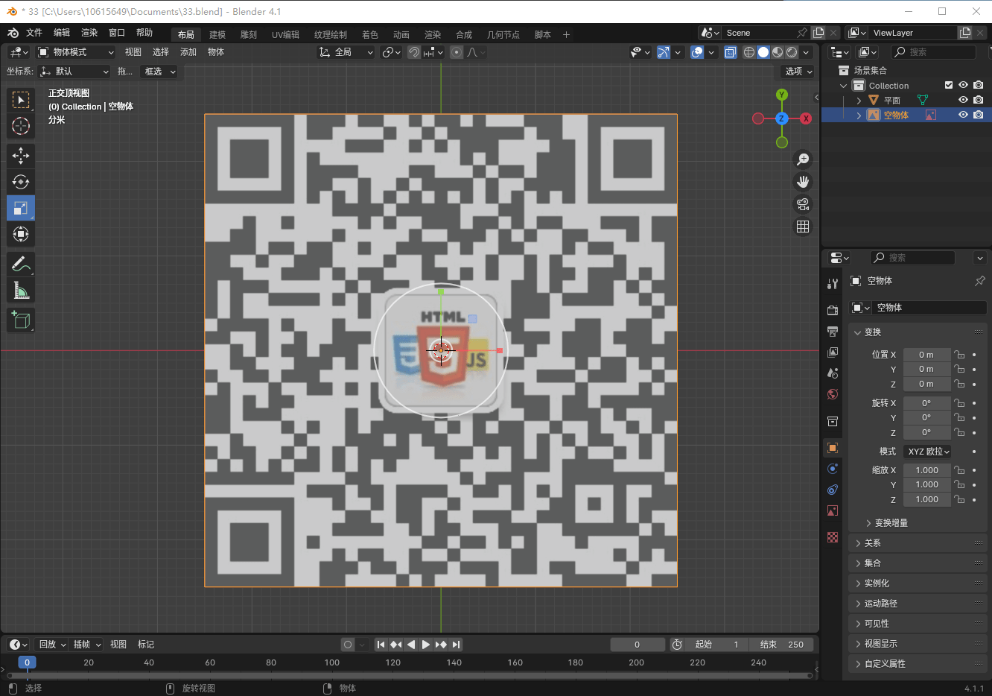Open the 编辑 menu
Image resolution: width=992 pixels, height=696 pixels.
point(62,33)
